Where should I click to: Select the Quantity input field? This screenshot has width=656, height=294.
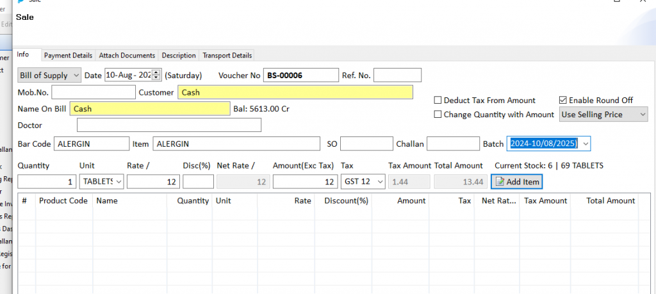[x=47, y=181]
